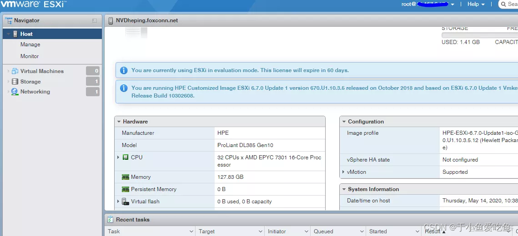518x236 pixels.
Task: Click the evaluation mode info icon
Action: point(124,70)
